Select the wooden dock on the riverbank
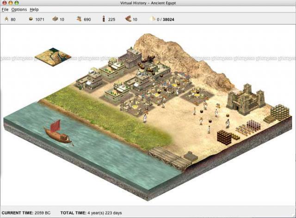Screen dimensions: 296x218 [x=168, y=156]
